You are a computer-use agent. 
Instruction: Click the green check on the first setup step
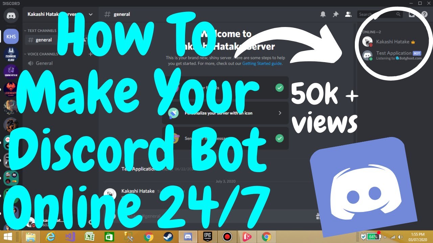[x=279, y=88]
